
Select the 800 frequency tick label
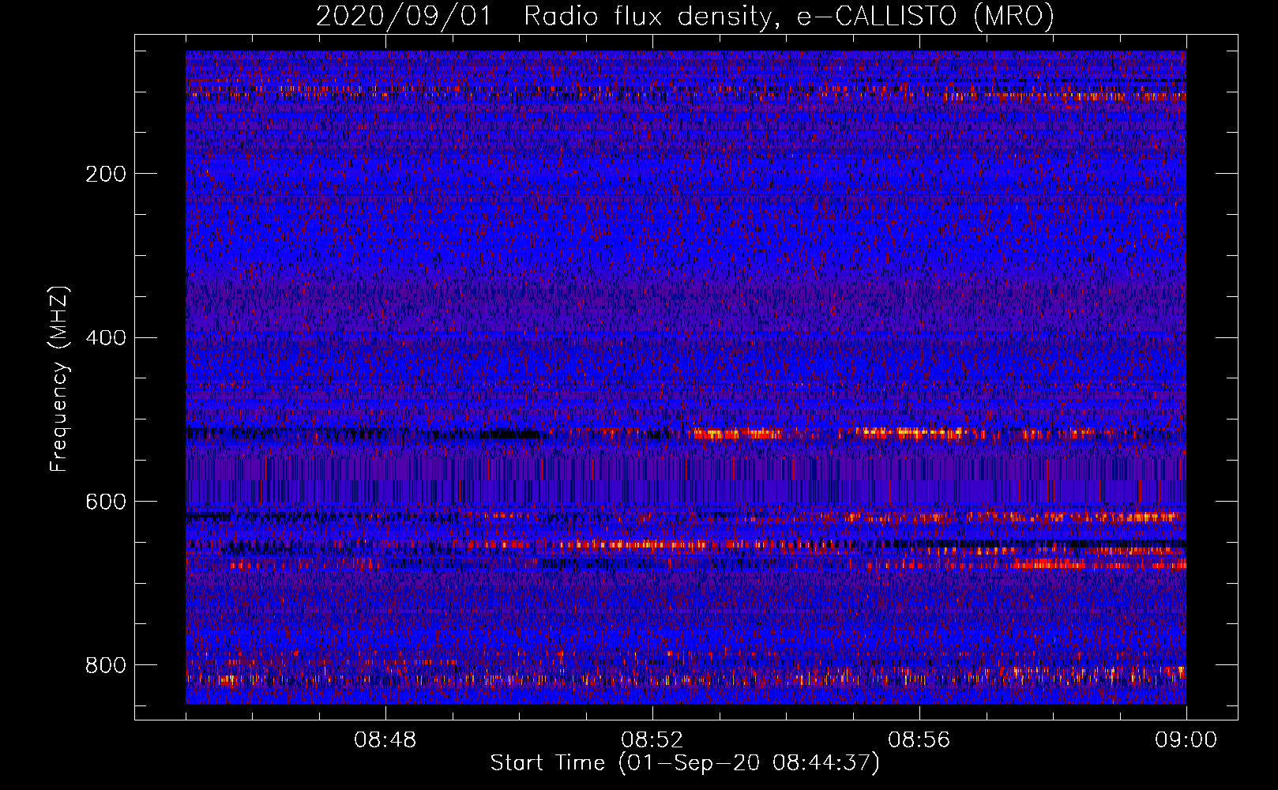coord(106,666)
